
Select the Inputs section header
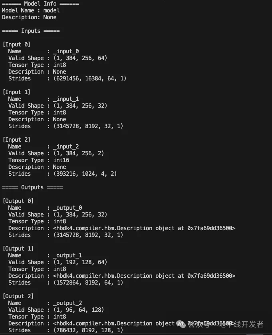(31, 31)
